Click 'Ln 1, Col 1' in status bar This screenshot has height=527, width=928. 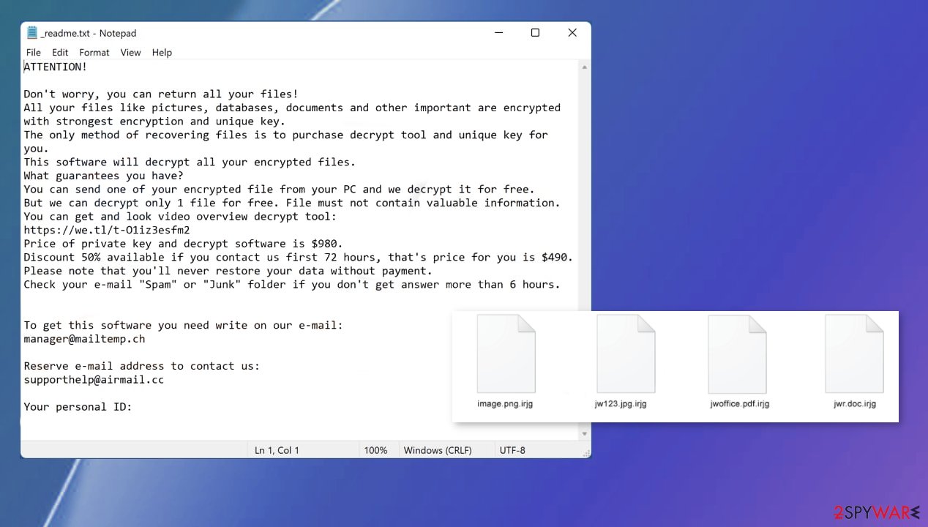coord(277,450)
